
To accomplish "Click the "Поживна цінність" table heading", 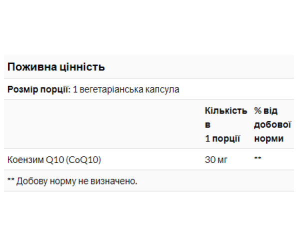I will pos(55,67).
